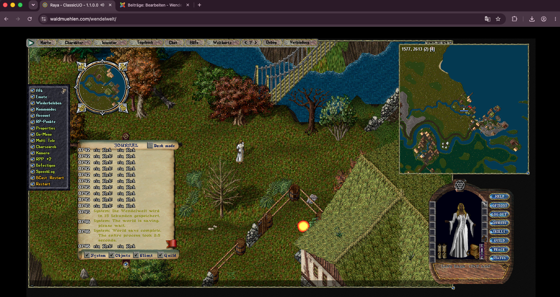Viewport: 560px width, 297px height.
Task: Open OPTIONS from the paperdoll
Action: click(499, 205)
